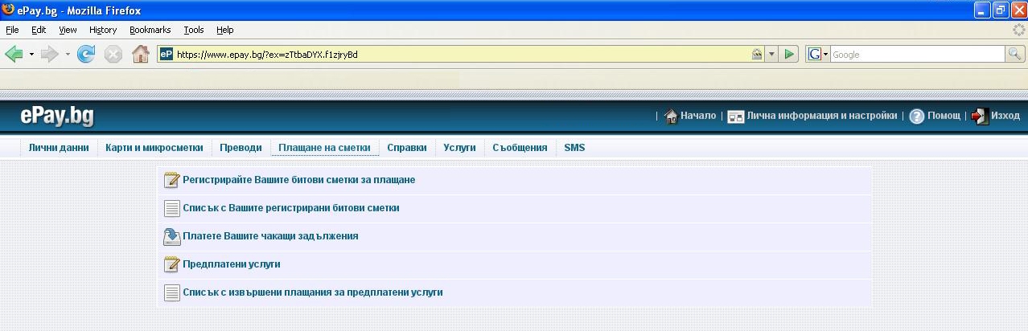Open the View menu
This screenshot has width=1028, height=331.
[x=68, y=30]
